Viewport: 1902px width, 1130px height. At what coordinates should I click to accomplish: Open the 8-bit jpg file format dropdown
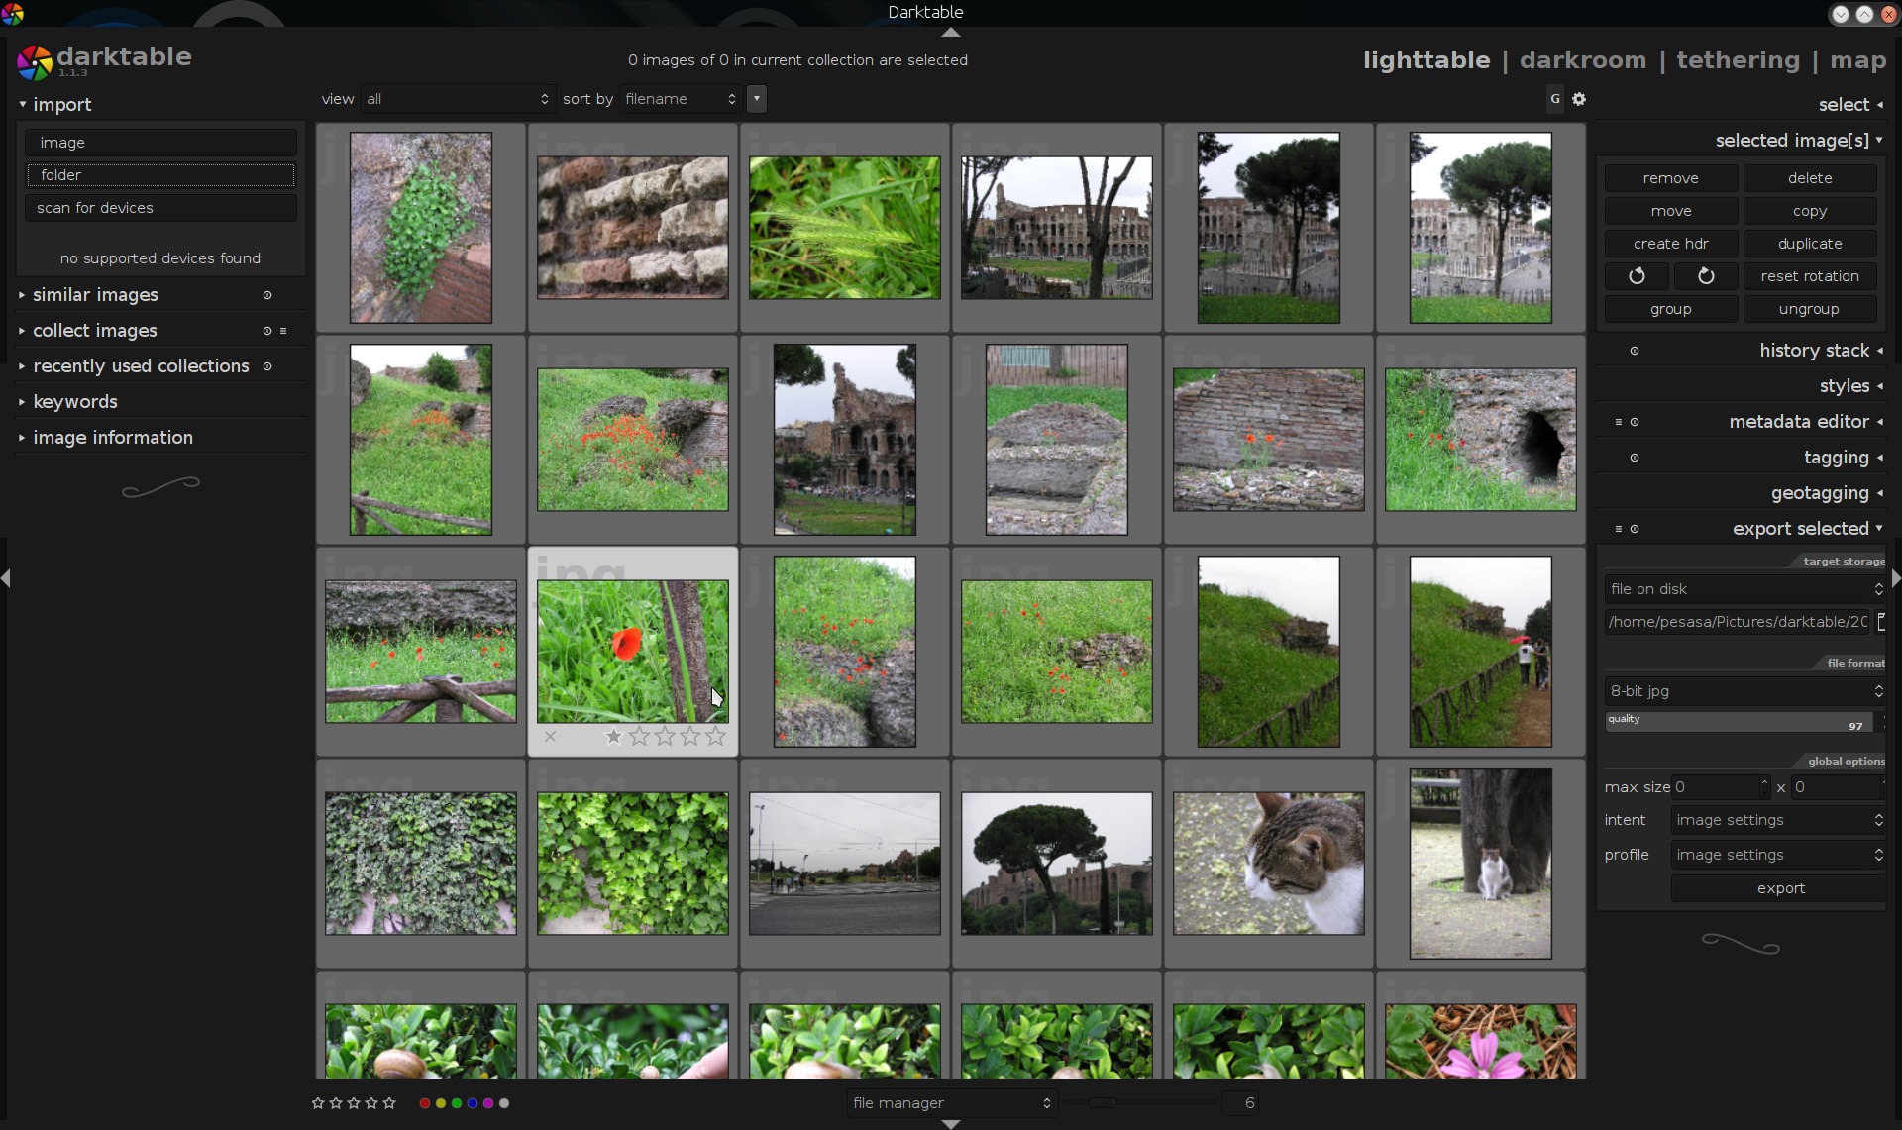[x=1744, y=691]
